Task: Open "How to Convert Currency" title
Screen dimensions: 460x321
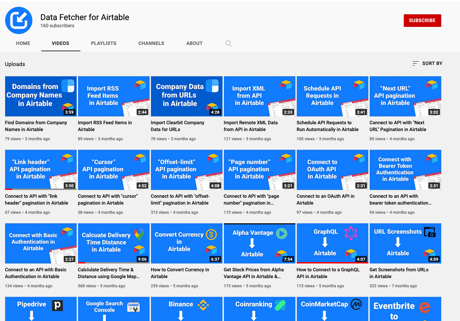Action: tap(180, 273)
